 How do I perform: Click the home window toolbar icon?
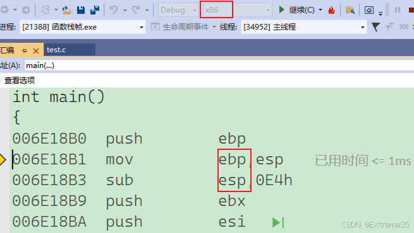369,10
